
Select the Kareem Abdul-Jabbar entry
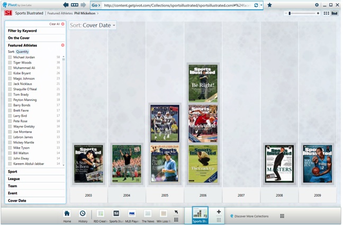click(x=29, y=164)
